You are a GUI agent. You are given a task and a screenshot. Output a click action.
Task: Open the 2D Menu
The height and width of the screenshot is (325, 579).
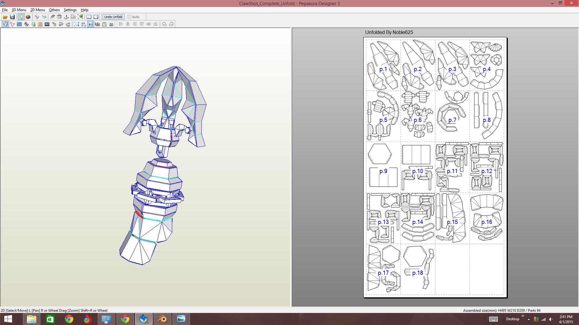(x=37, y=10)
